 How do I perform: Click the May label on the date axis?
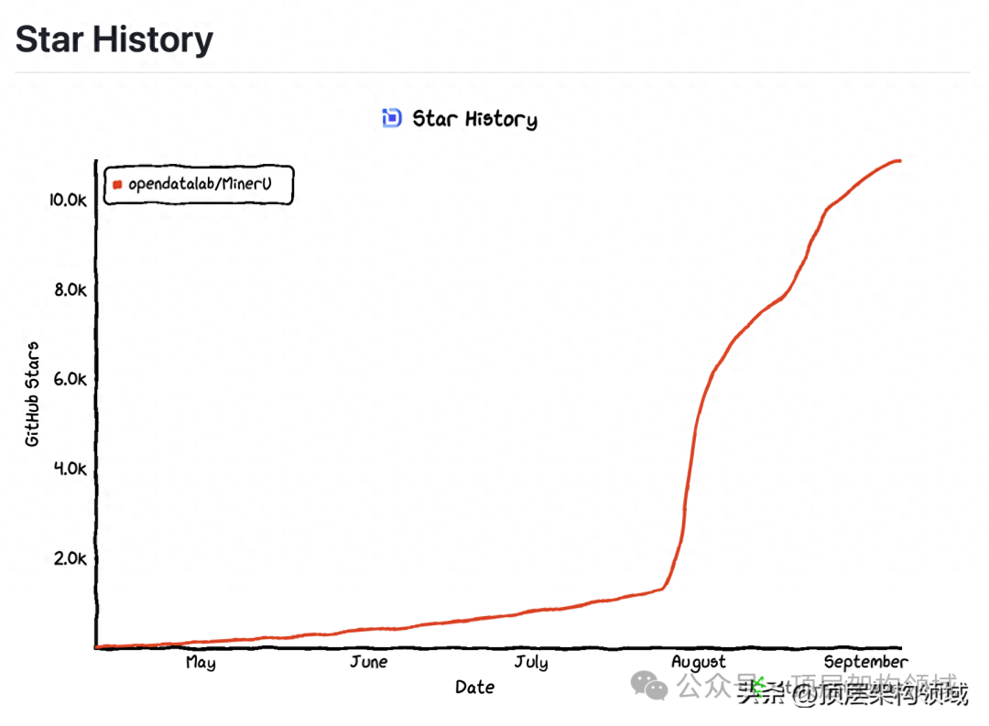tap(201, 663)
